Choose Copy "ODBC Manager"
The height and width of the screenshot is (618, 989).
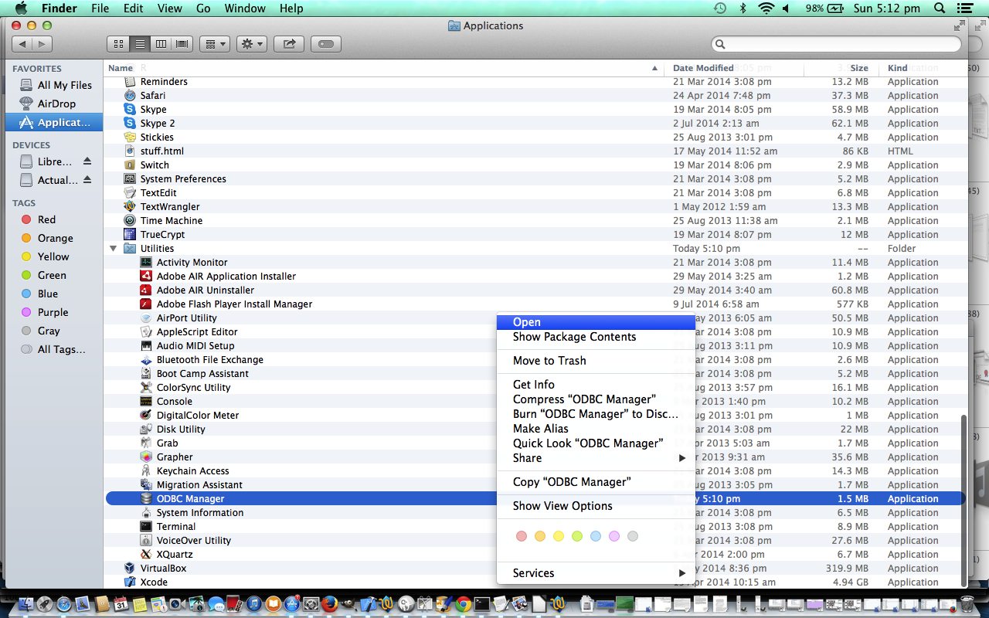click(x=596, y=482)
